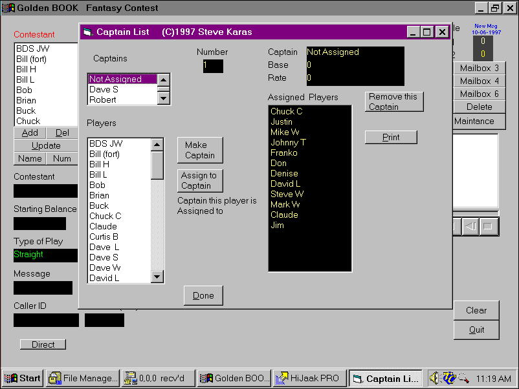Click the Message field

(43, 288)
